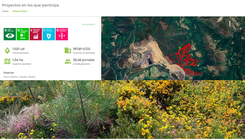This screenshot has width=245, height=140.
Task: Click the 33,46 jornales value
Action: pyautogui.click(x=84, y=60)
